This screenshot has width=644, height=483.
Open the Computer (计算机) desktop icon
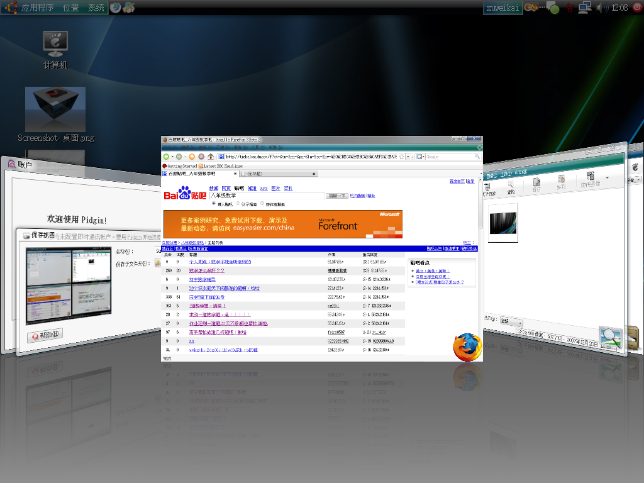[x=55, y=50]
